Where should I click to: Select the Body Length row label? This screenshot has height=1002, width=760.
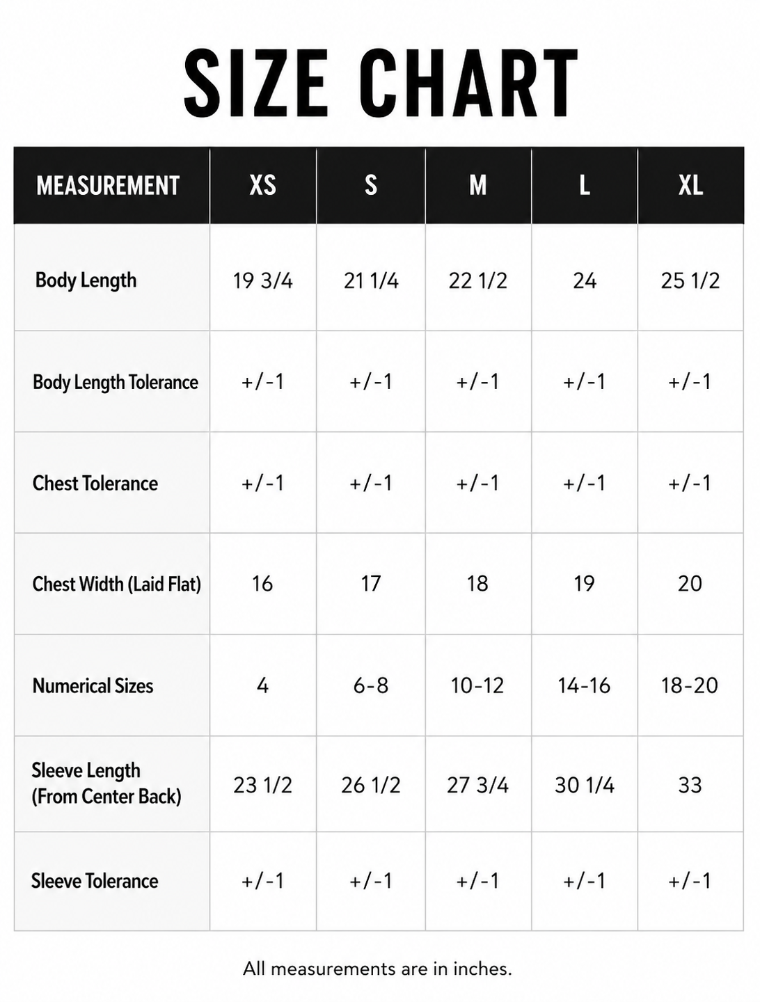point(86,280)
